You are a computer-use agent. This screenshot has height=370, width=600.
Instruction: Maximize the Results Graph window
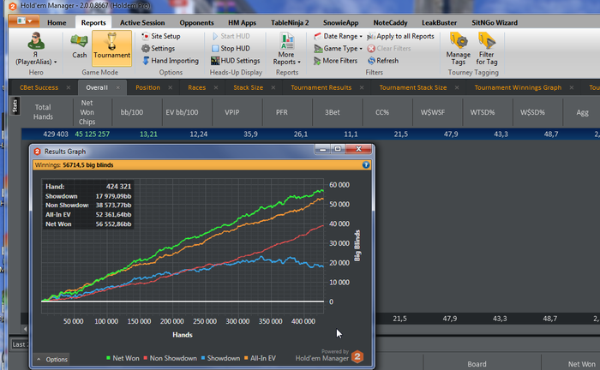coord(338,149)
